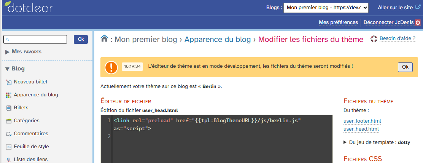
Task: Click the Feuille de style CSS icon
Action: [x=9, y=147]
